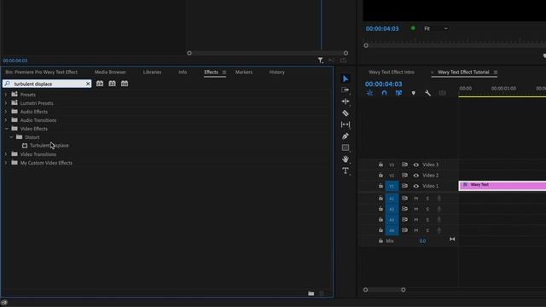Select the Razor tool
Viewport: 546px width, 307px height.
[345, 113]
